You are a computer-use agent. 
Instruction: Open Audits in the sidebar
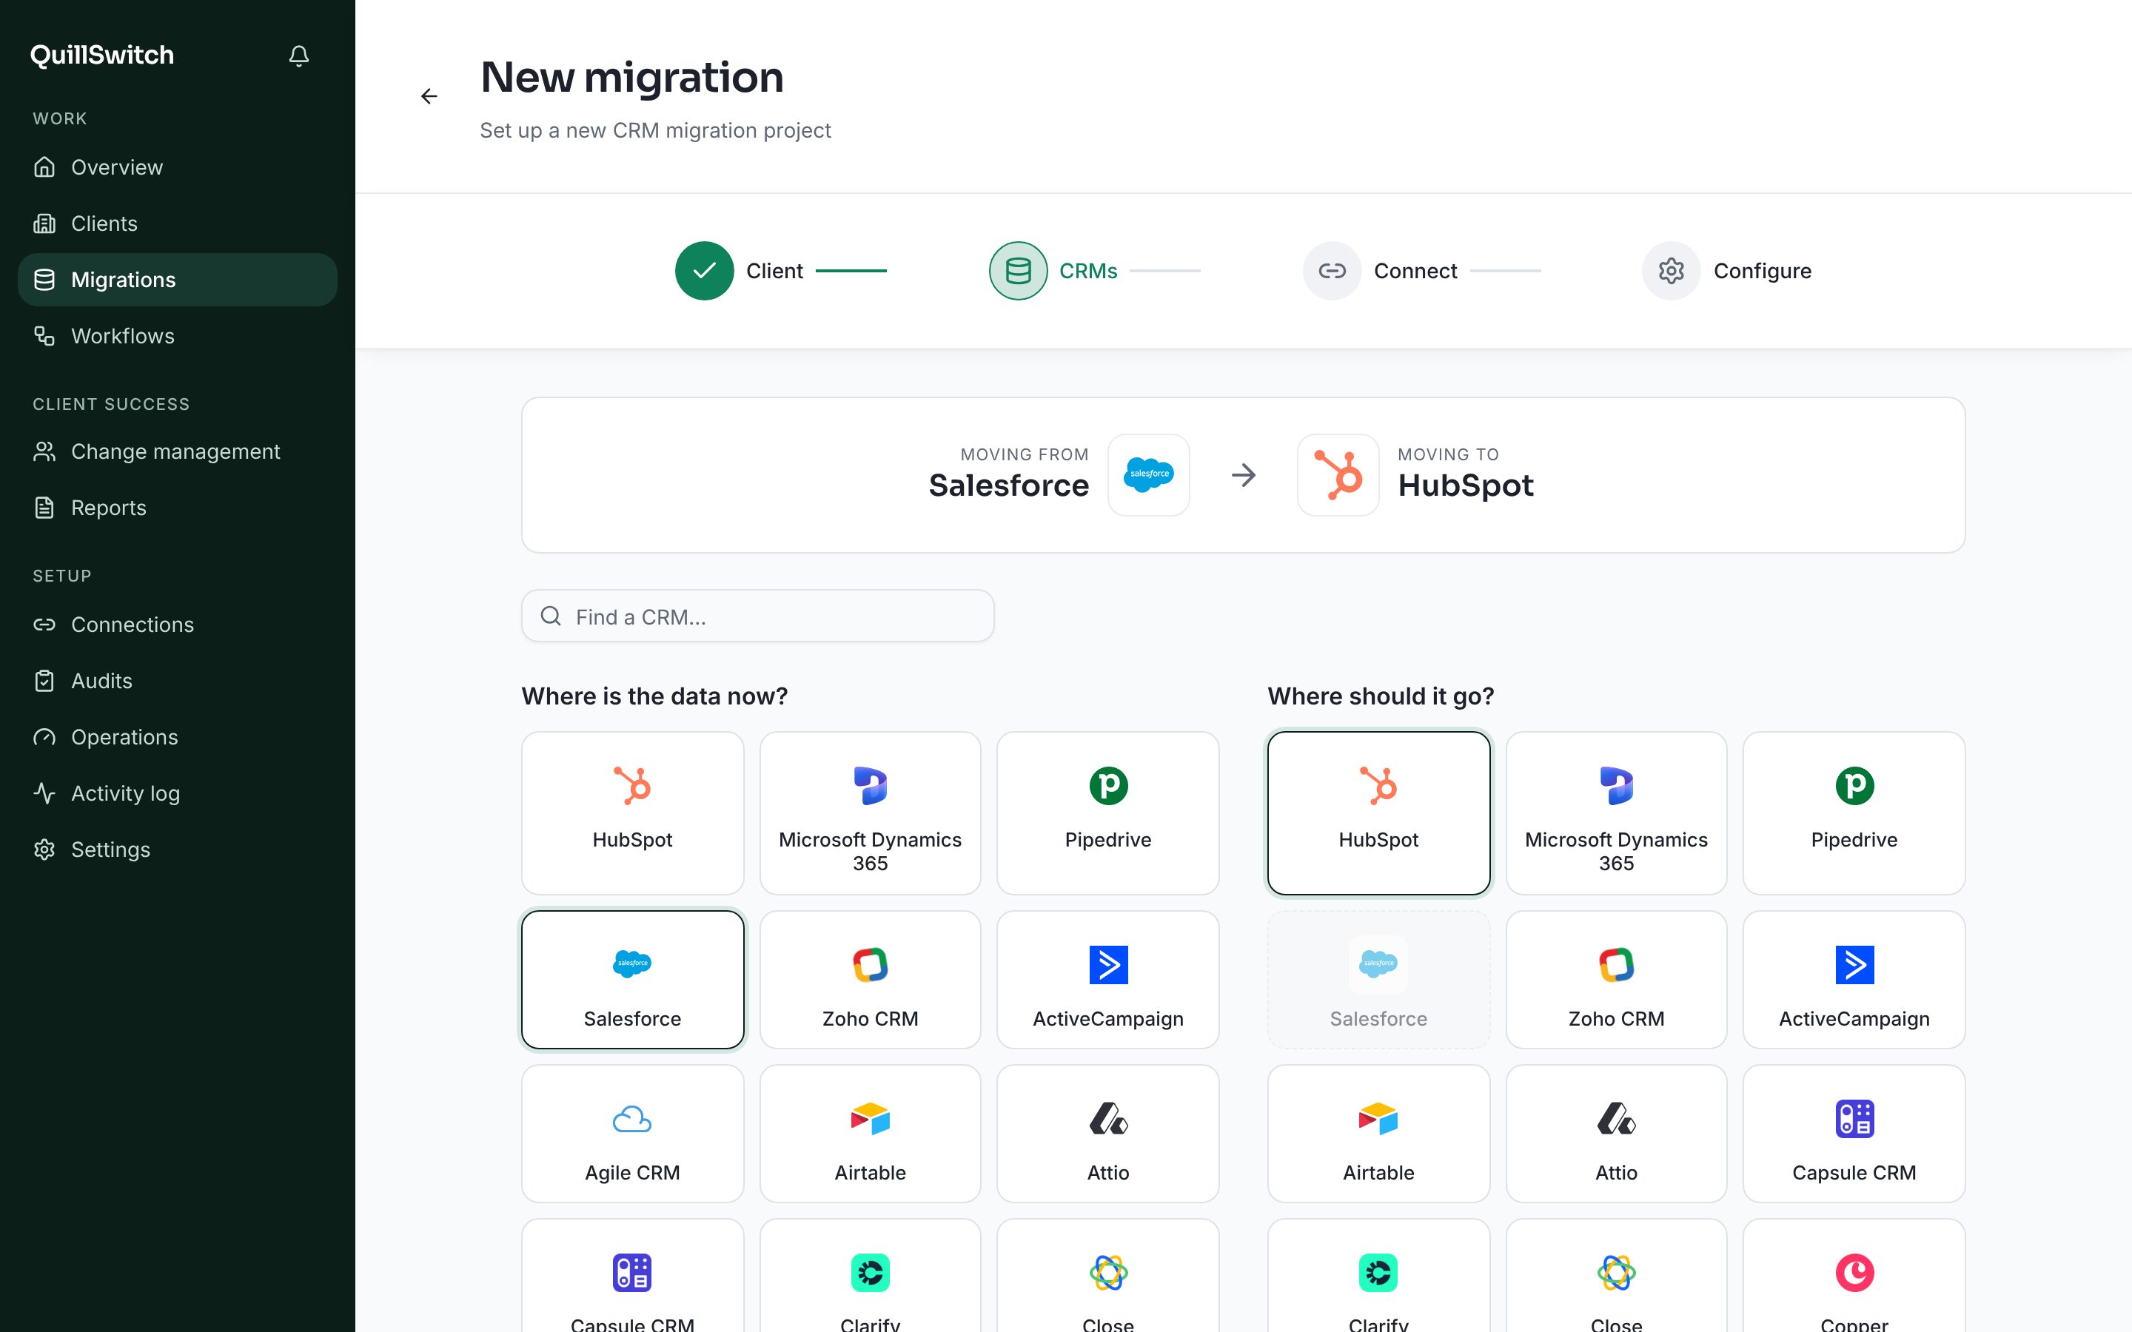(x=177, y=681)
